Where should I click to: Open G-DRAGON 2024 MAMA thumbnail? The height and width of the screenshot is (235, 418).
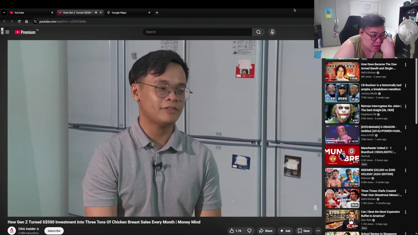[x=342, y=134]
